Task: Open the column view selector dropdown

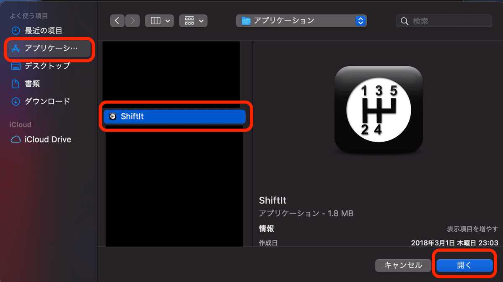Action: pos(159,21)
